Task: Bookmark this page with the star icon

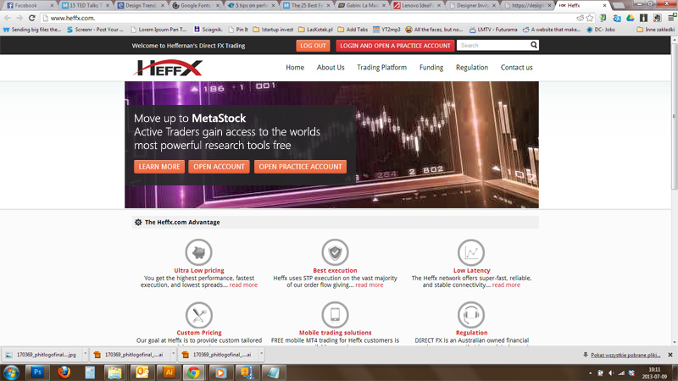Action: click(x=590, y=18)
